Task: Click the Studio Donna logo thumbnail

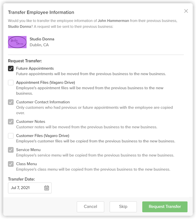Action: point(17,42)
